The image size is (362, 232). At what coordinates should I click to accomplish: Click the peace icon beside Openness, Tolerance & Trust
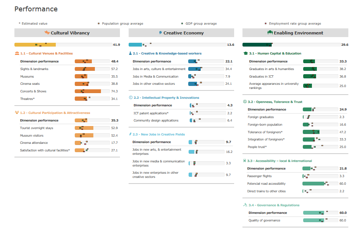[x=245, y=102]
